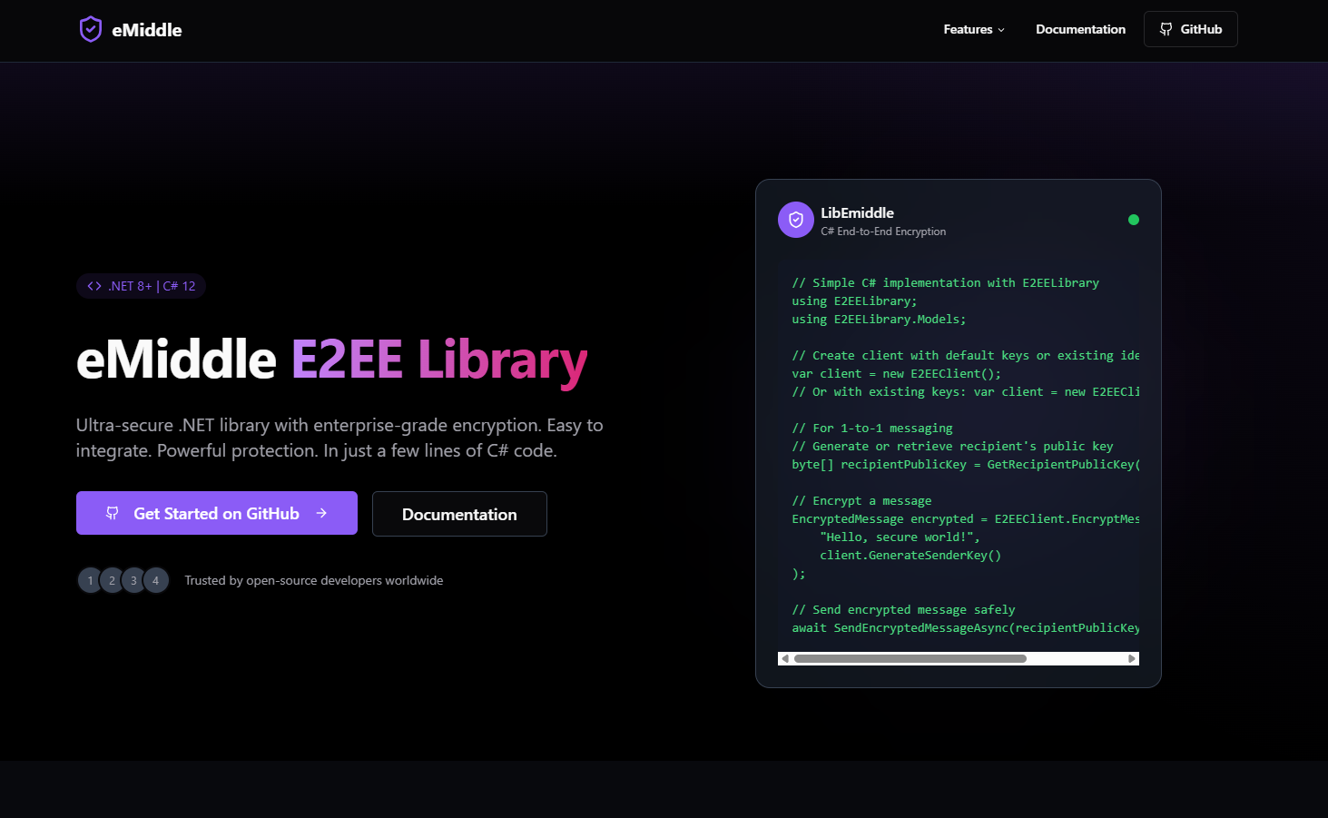
Task: Click the chevron next to Features
Action: (x=1000, y=30)
